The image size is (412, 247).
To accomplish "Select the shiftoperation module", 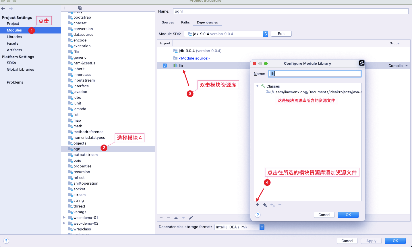I will point(86,183).
